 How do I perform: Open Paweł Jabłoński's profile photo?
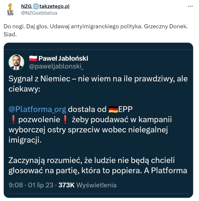[16, 62]
